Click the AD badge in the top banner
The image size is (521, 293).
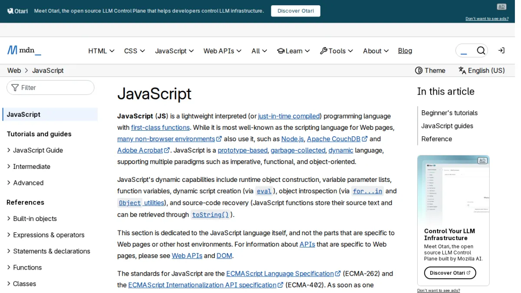coord(501,7)
